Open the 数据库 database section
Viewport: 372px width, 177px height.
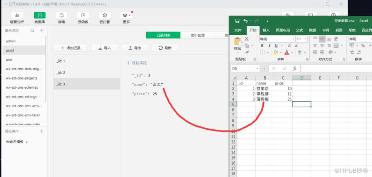point(40,18)
